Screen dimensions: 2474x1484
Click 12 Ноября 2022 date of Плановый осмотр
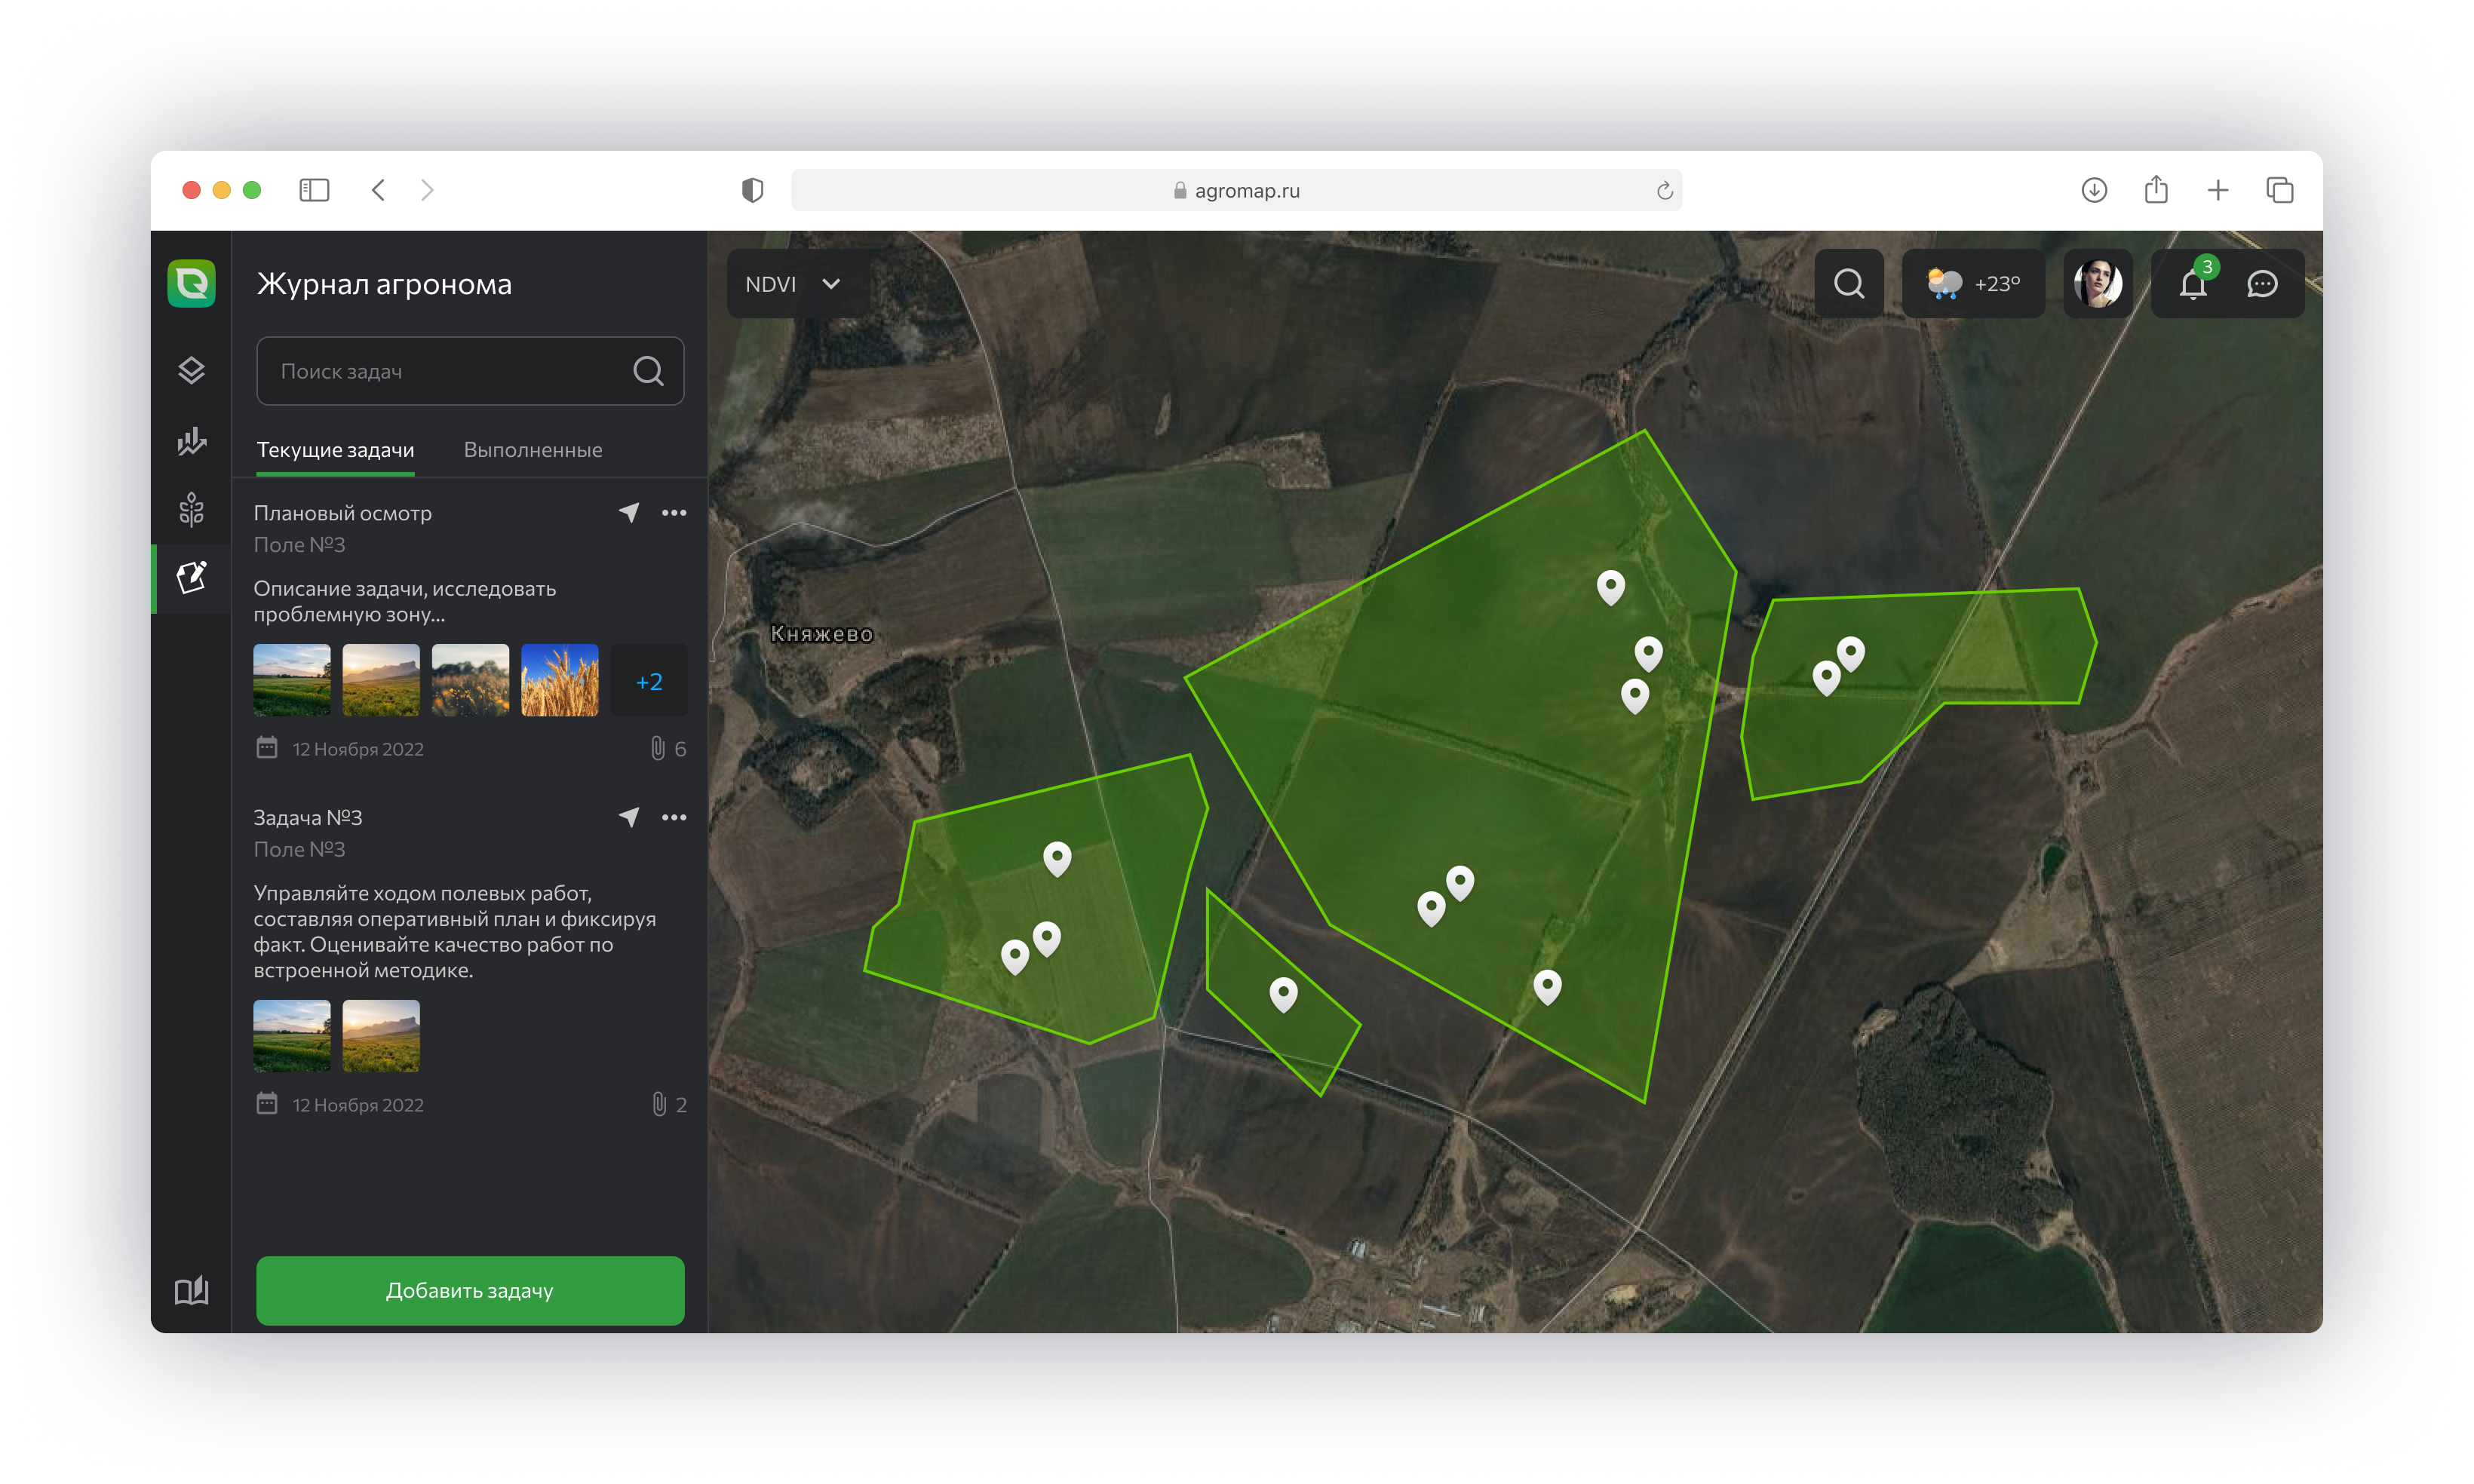click(x=358, y=749)
